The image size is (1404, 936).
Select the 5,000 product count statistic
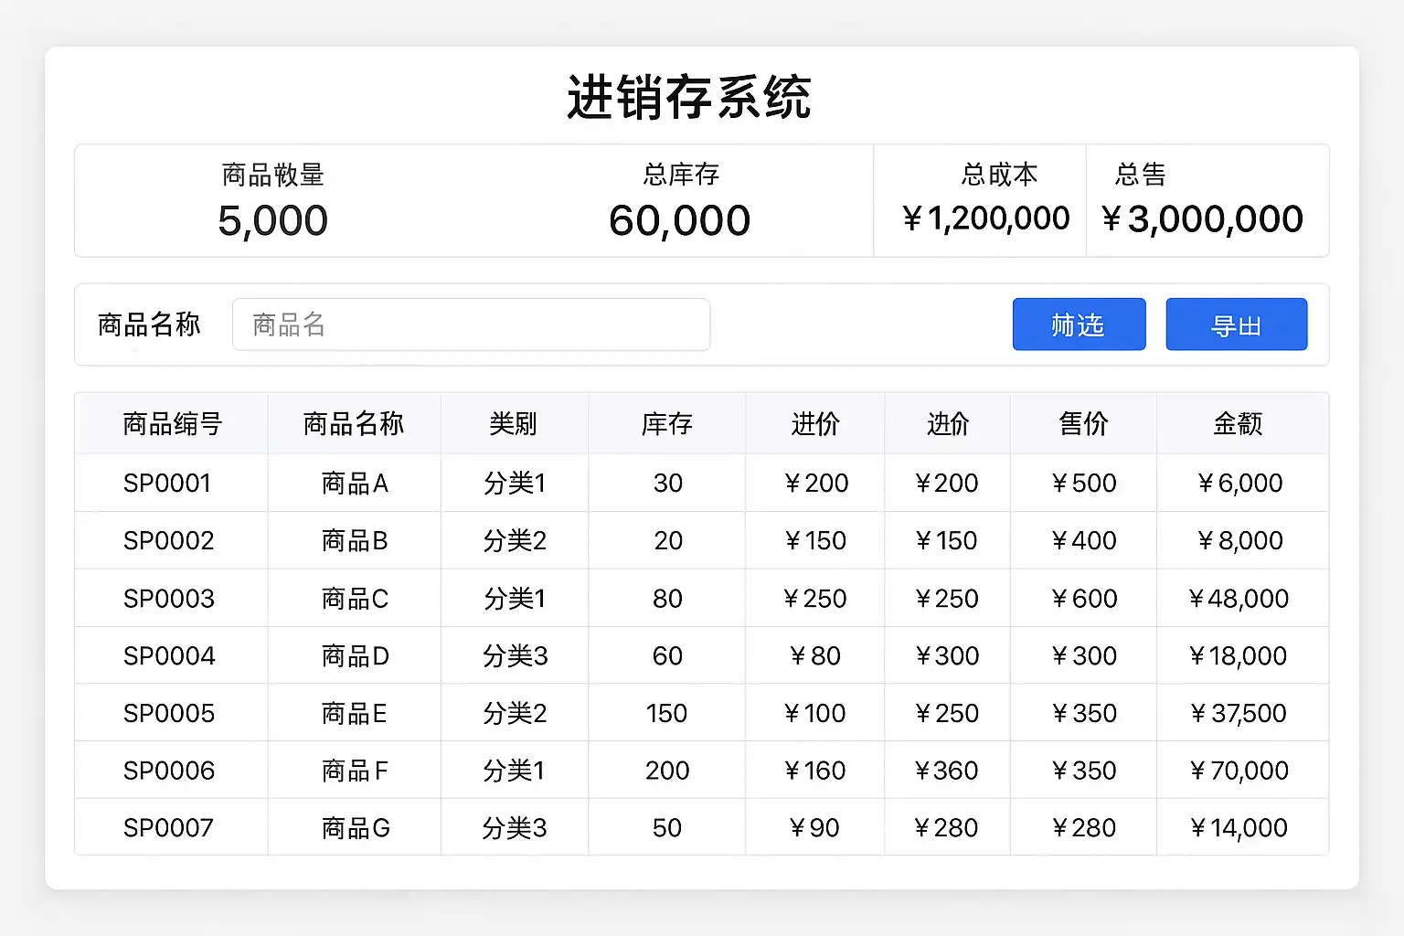[272, 220]
